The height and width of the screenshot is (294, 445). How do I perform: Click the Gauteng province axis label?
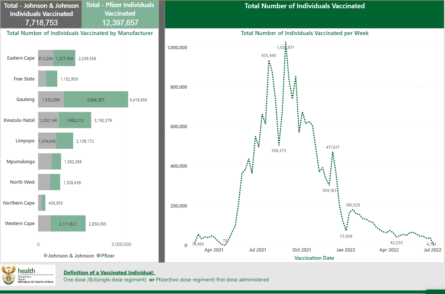point(26,99)
